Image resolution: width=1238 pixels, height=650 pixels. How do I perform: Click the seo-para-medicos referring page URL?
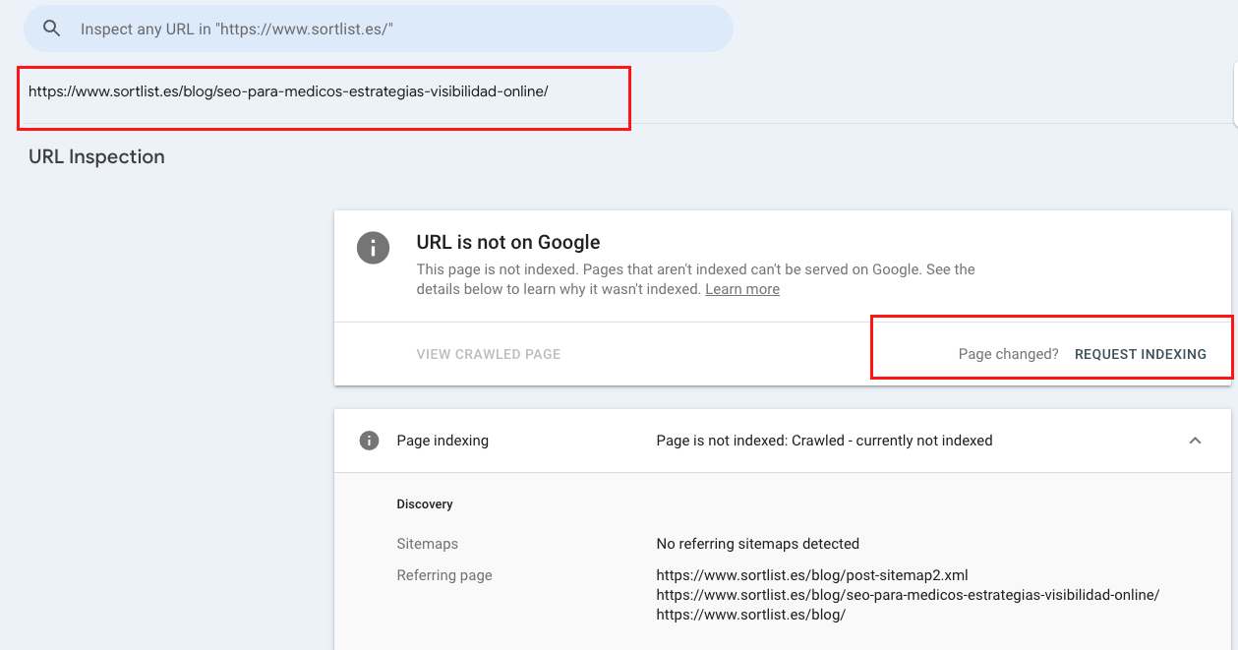click(908, 595)
